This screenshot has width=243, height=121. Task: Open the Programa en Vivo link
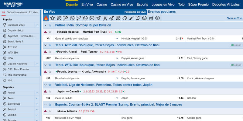[x=135, y=12]
